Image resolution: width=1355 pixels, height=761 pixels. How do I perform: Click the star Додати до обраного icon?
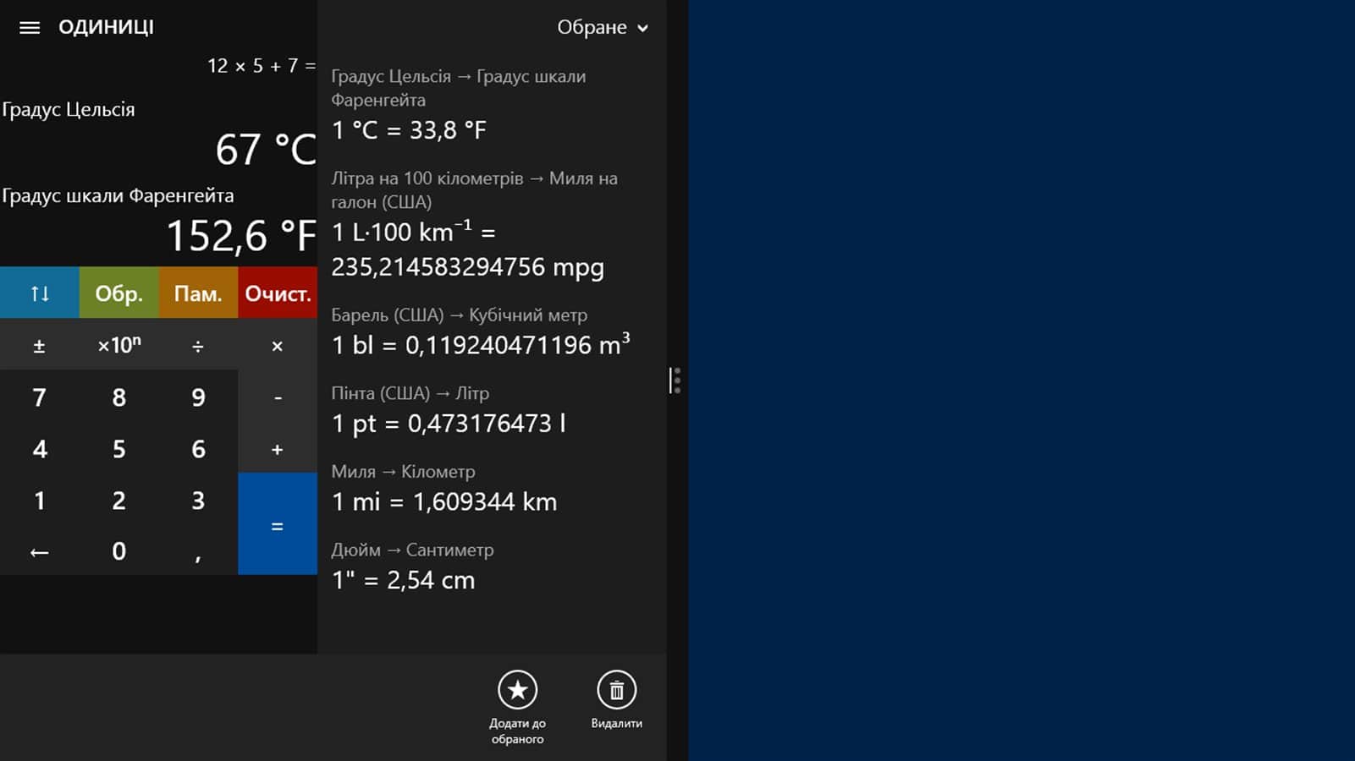pos(517,691)
